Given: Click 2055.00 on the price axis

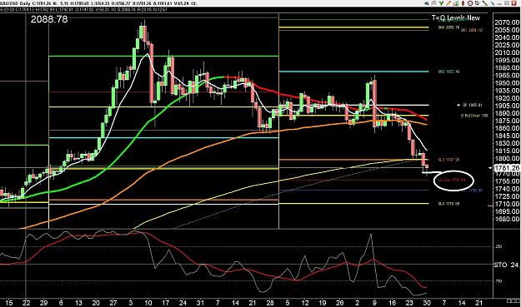Looking at the screenshot, I should [507, 30].
